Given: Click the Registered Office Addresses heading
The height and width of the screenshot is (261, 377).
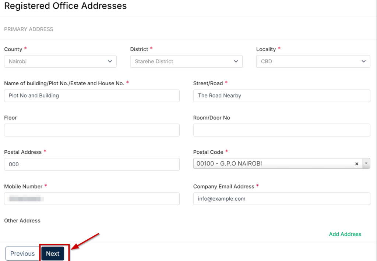Looking at the screenshot, I should coord(65,6).
